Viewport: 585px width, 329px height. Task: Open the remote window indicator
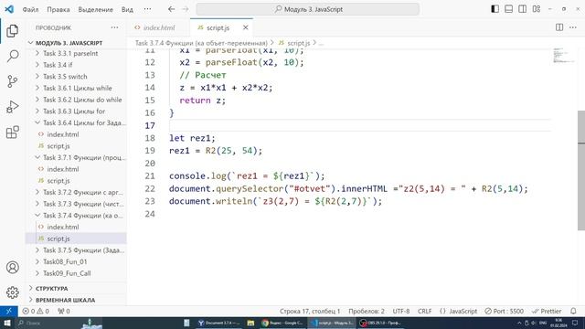(9, 311)
